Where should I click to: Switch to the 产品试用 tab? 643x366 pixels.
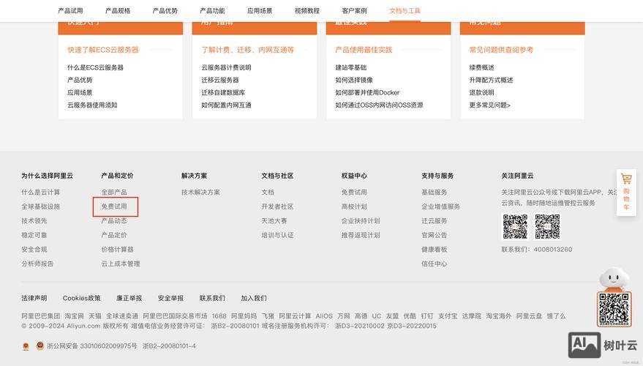click(70, 11)
